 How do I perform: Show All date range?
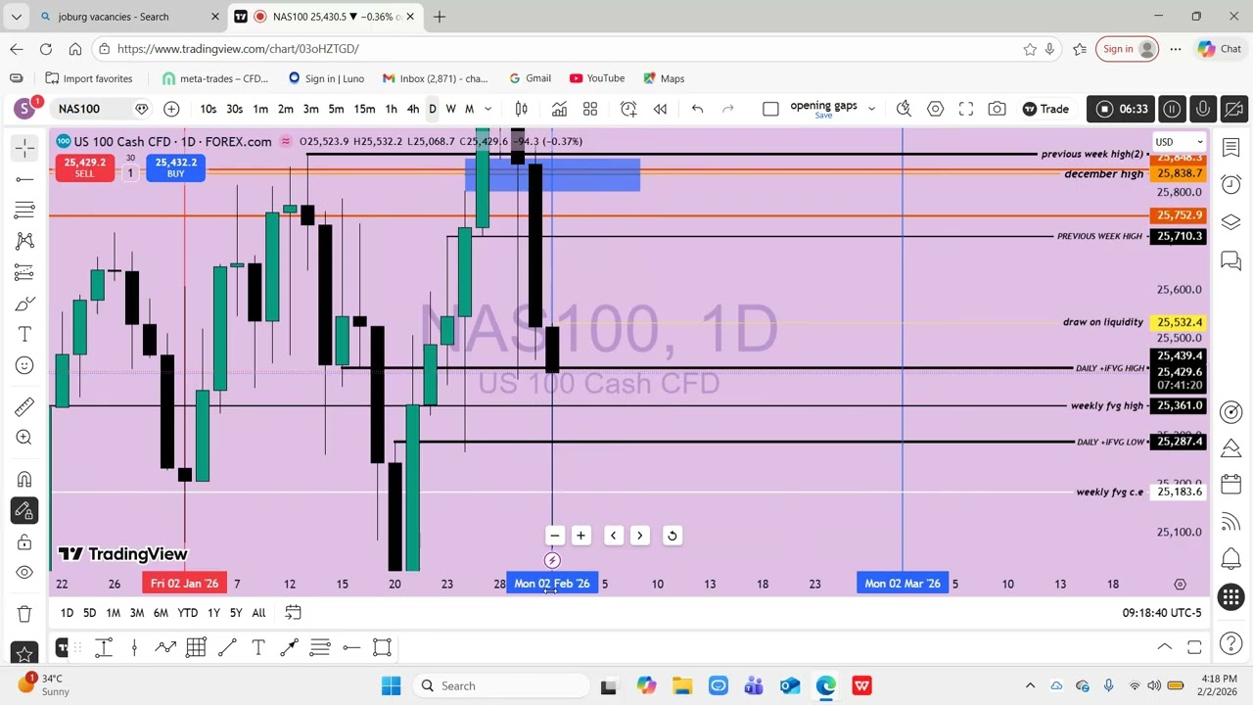pos(258,613)
